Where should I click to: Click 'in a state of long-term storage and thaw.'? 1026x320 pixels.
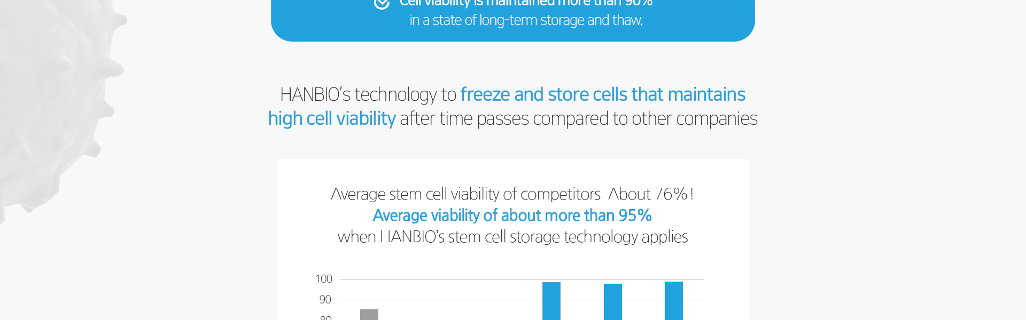pyautogui.click(x=526, y=20)
